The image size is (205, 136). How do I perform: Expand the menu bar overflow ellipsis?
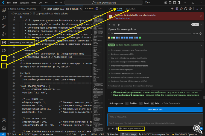46,3
